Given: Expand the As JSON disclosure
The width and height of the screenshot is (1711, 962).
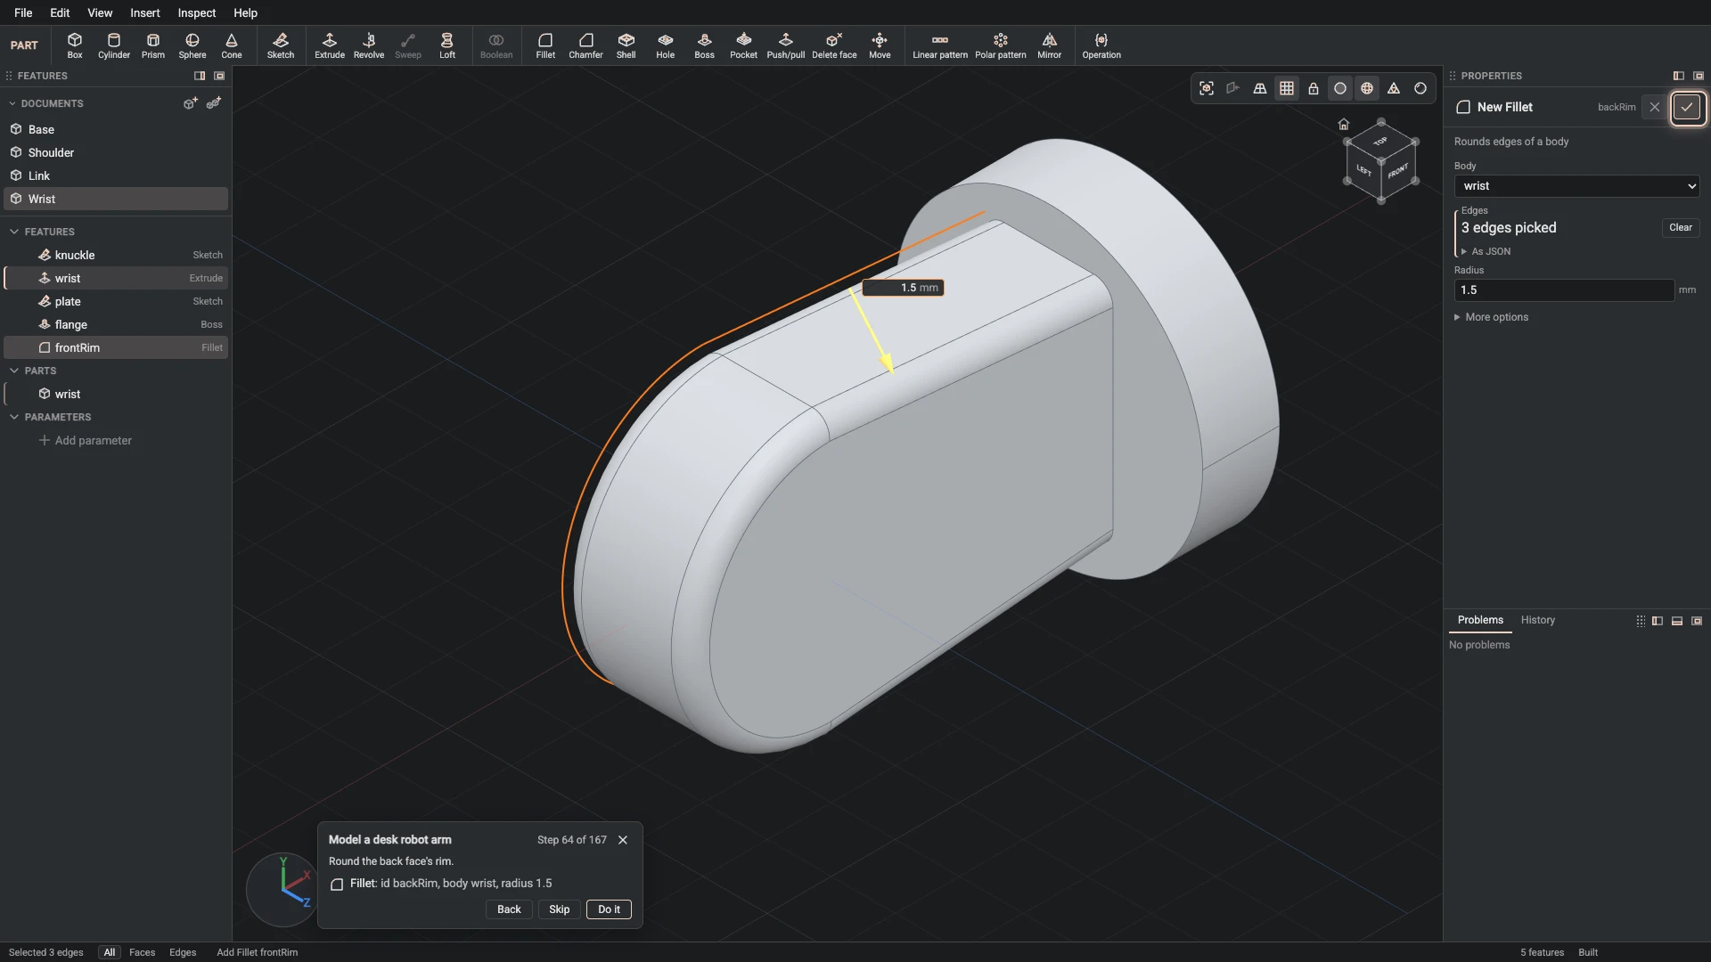Looking at the screenshot, I should tap(1486, 252).
